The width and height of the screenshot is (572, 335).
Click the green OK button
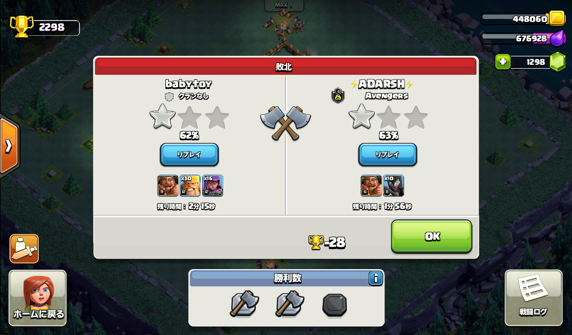point(432,236)
